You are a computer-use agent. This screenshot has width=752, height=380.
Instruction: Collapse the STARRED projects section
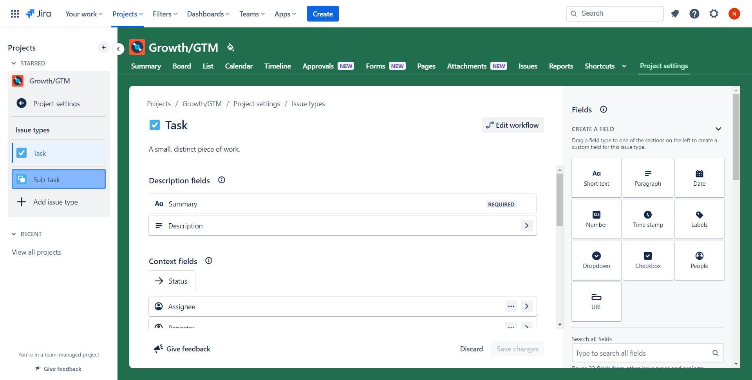14,63
